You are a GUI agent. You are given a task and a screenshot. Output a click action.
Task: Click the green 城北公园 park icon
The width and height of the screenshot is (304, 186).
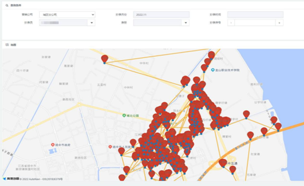(x=124, y=116)
